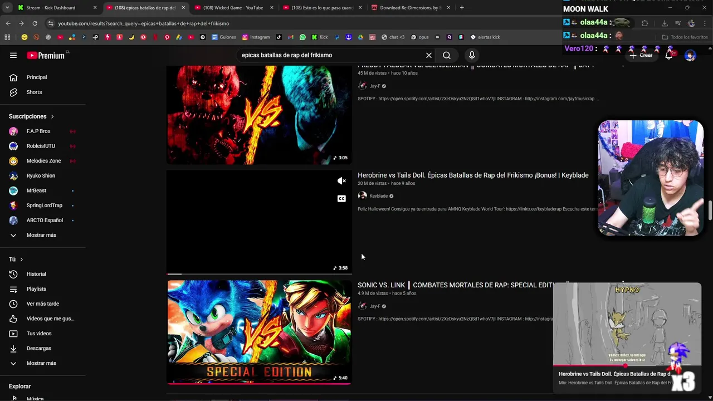Open the browser extensions puzzle icon

click(644, 23)
